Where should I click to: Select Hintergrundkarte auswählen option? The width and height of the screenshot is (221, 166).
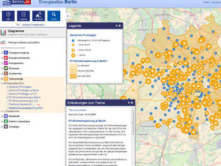coord(23,42)
